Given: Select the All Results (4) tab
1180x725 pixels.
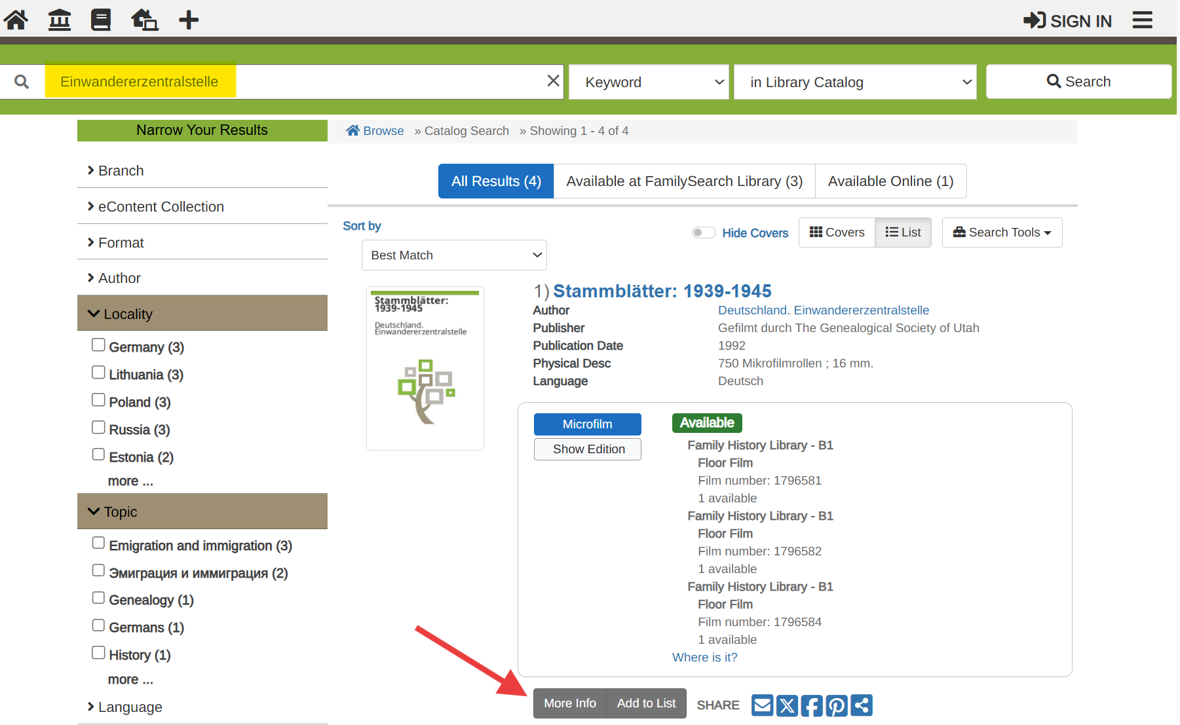Looking at the screenshot, I should (x=496, y=181).
